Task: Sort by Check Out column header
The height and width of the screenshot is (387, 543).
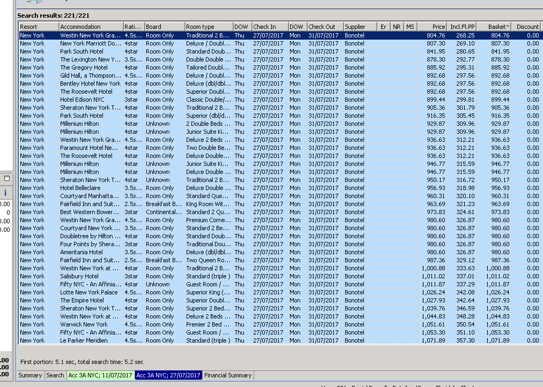Action: click(325, 27)
